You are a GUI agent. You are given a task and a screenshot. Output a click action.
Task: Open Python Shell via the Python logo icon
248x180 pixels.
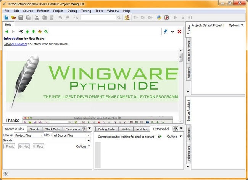click(159, 18)
